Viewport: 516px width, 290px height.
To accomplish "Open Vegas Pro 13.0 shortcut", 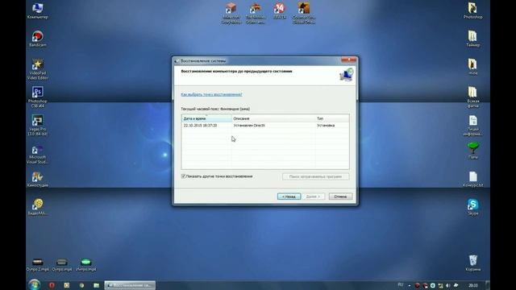I will point(38,126).
